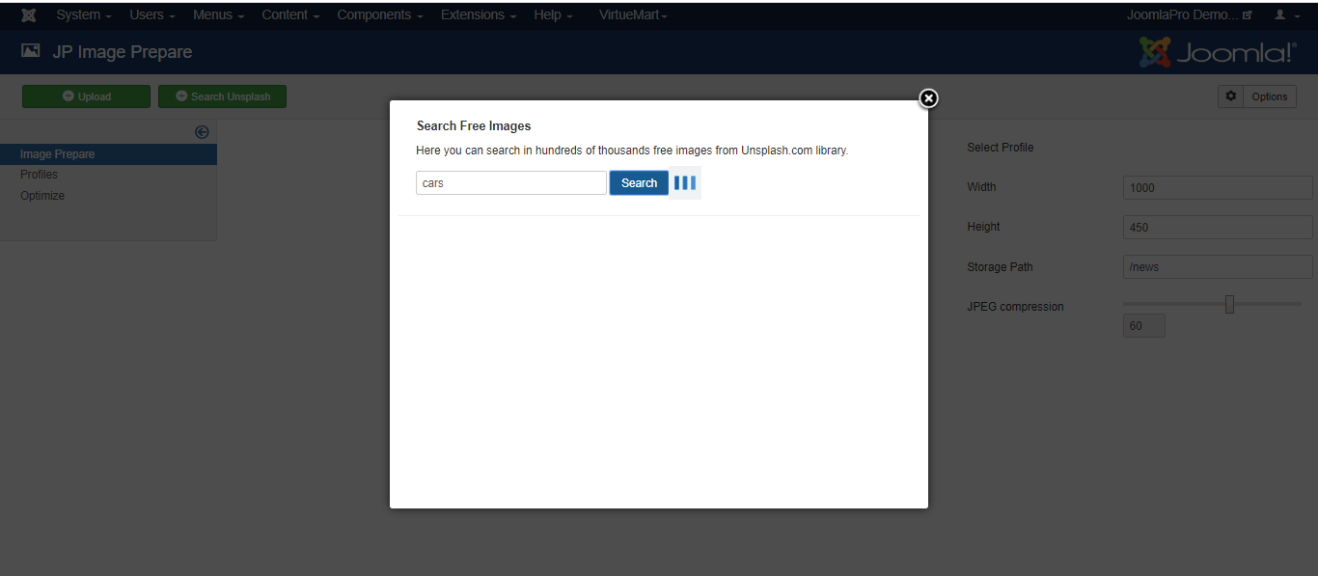Viewport: 1318px width, 576px height.
Task: Click the green Upload button
Action: 86,96
